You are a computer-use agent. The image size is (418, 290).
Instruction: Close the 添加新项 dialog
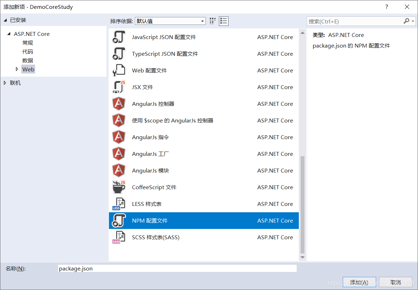click(x=407, y=7)
